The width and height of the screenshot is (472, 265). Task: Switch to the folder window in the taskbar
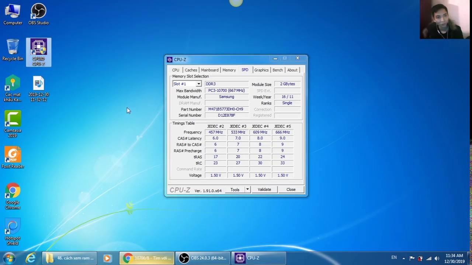tap(69, 258)
